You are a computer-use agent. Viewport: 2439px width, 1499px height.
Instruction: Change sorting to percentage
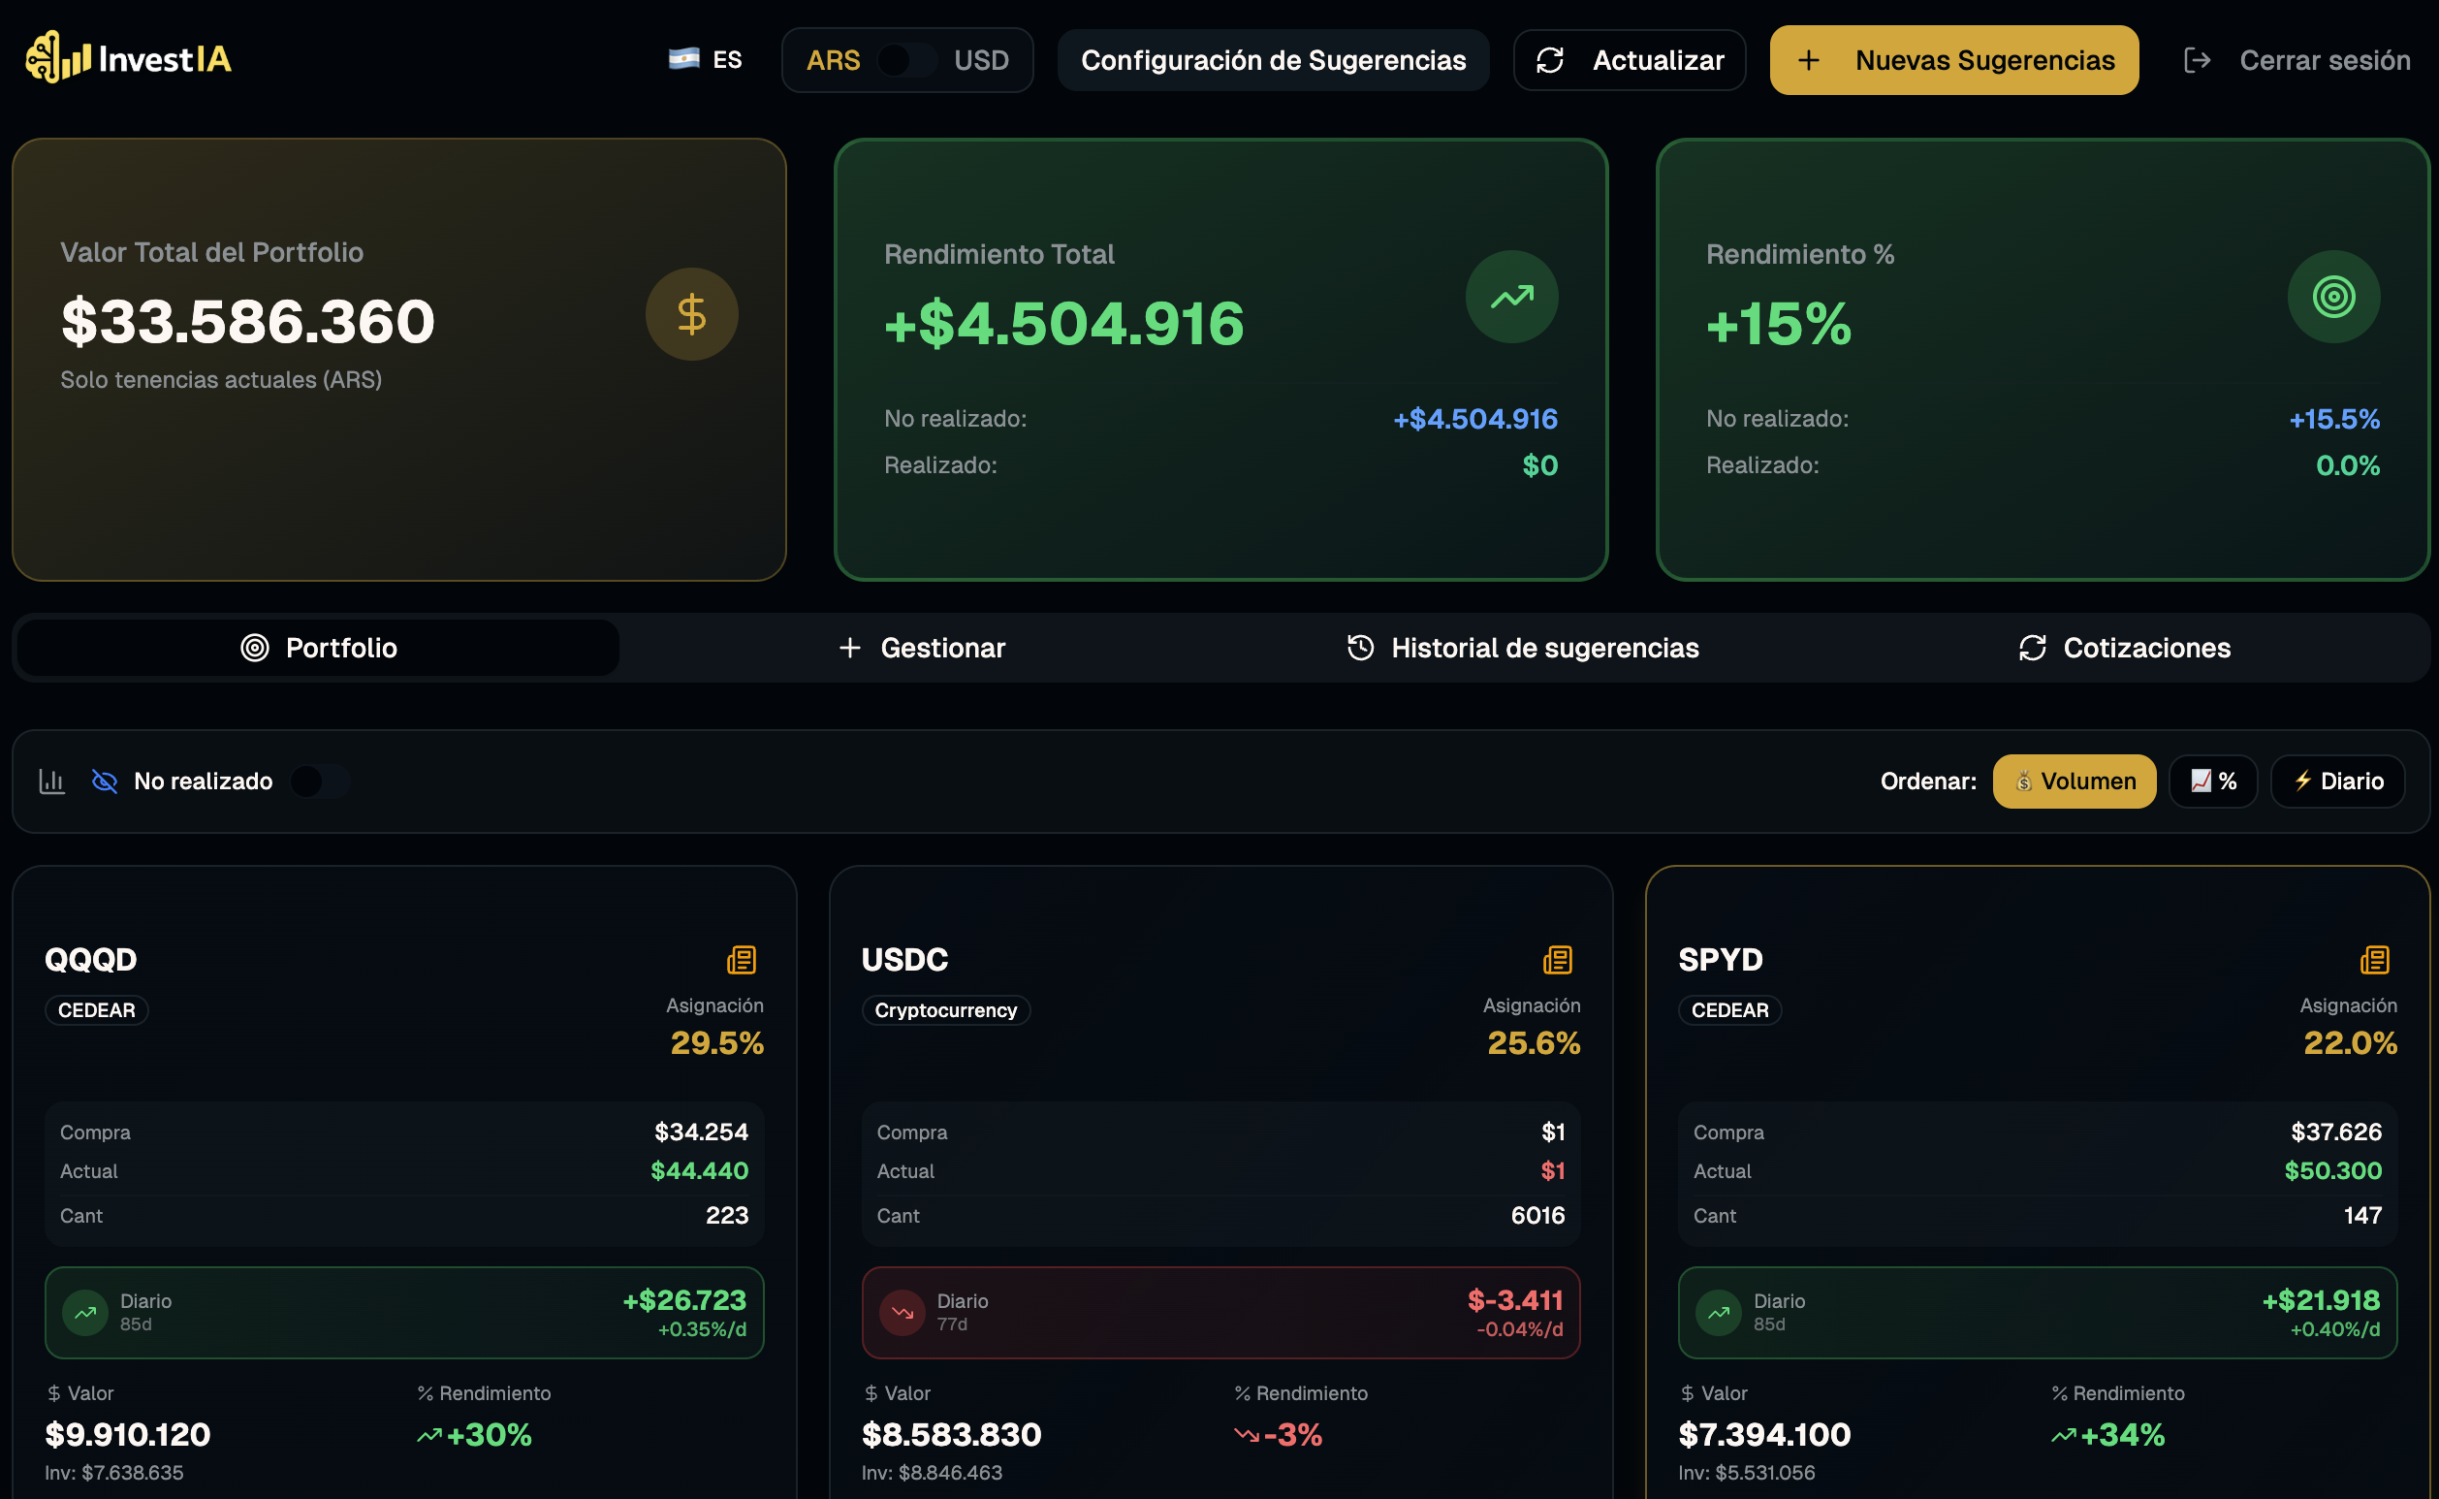(2213, 781)
